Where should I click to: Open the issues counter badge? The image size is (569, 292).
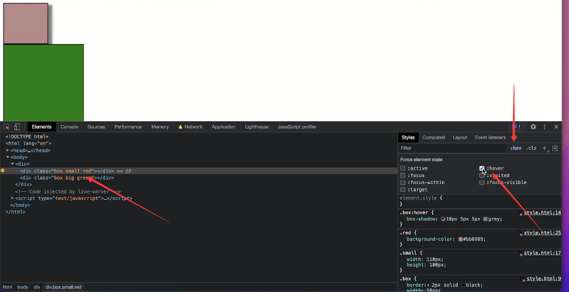point(516,127)
